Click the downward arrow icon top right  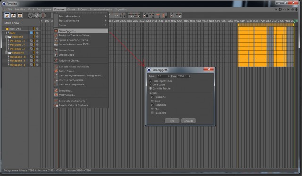coord(296,9)
